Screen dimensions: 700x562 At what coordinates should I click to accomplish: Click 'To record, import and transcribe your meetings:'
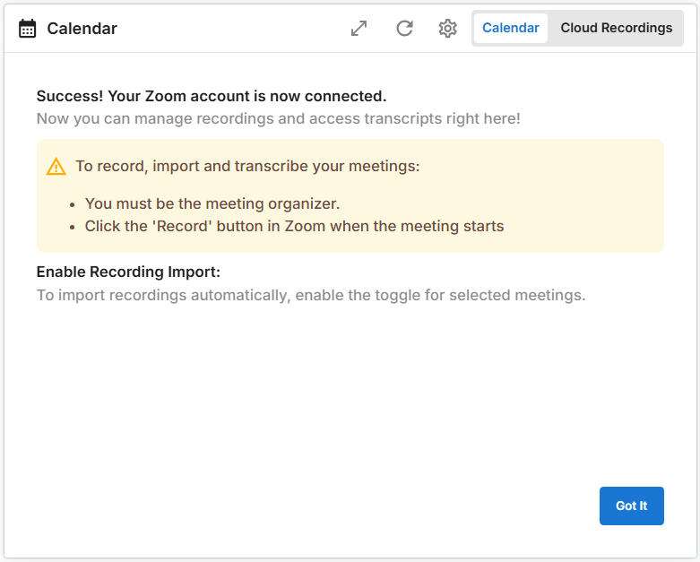click(x=247, y=166)
